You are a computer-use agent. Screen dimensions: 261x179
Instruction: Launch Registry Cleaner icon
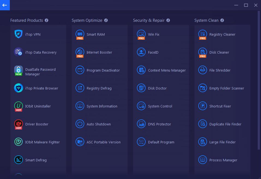203,35
